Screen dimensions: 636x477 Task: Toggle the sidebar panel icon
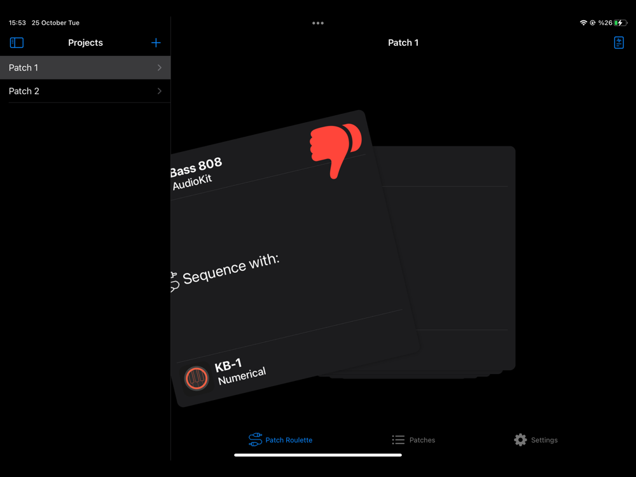(17, 43)
